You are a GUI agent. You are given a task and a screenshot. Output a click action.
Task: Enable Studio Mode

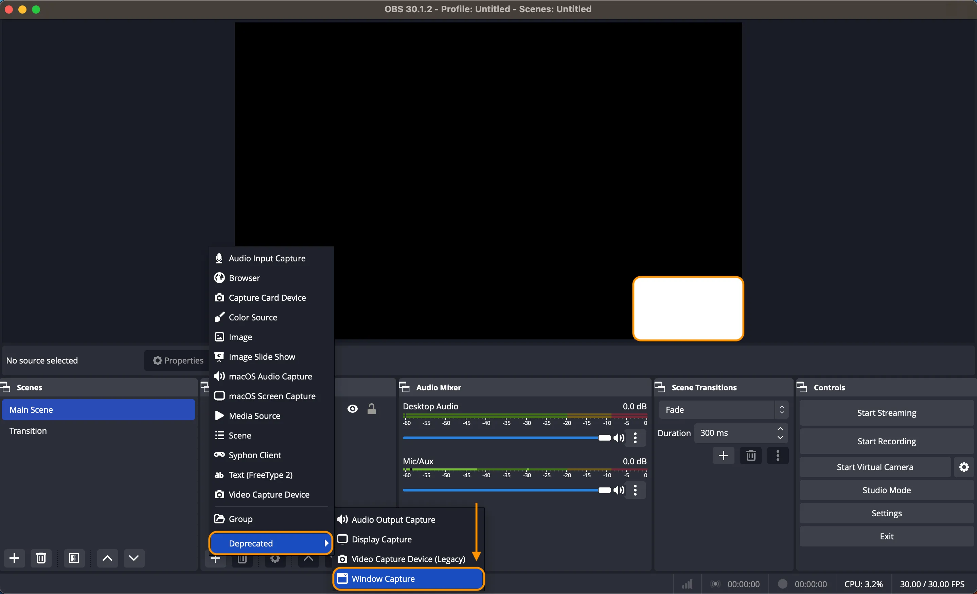coord(887,490)
